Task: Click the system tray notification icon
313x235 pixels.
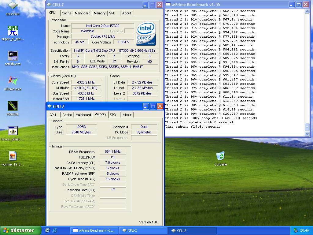Action: [x=296, y=230]
